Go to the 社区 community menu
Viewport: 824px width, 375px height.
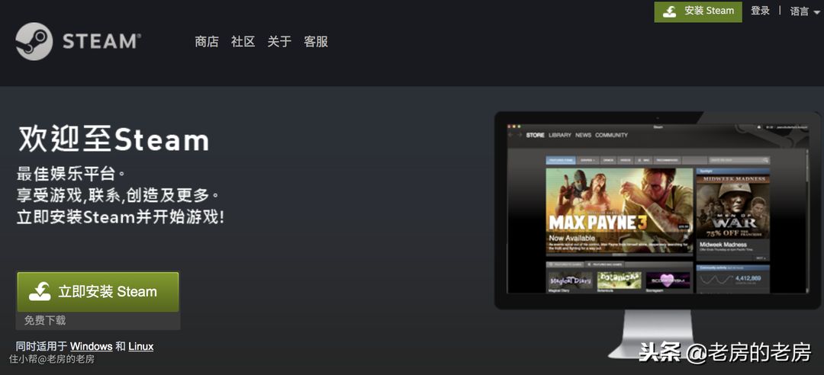(243, 42)
